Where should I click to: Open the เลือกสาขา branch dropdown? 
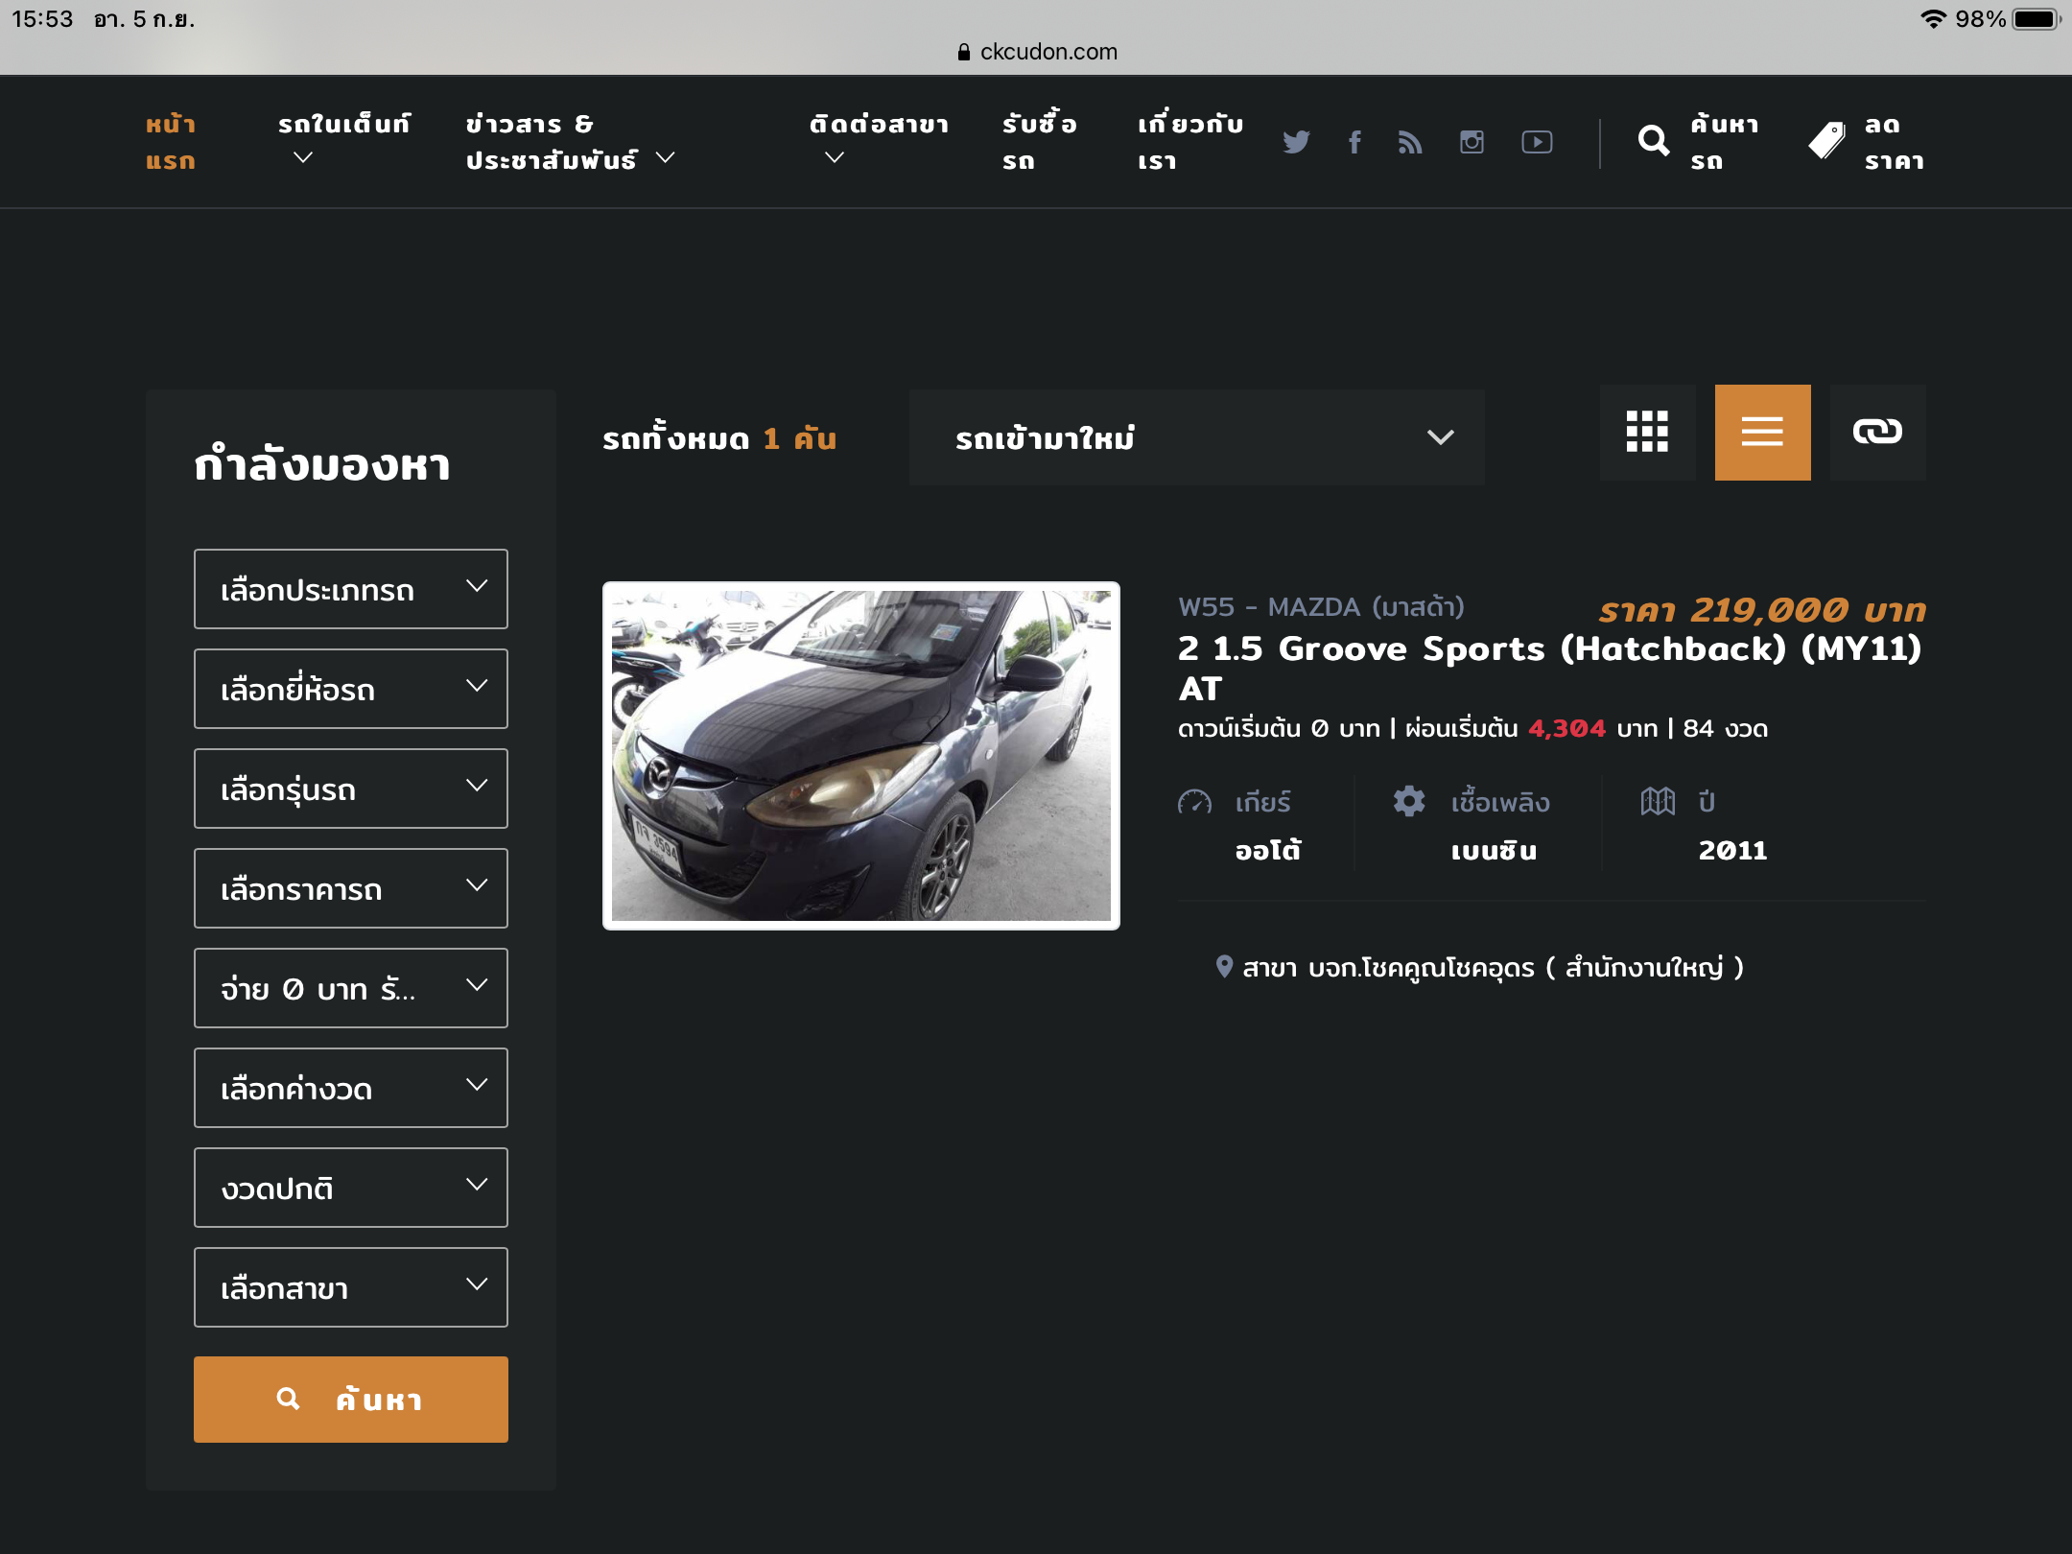point(351,1287)
